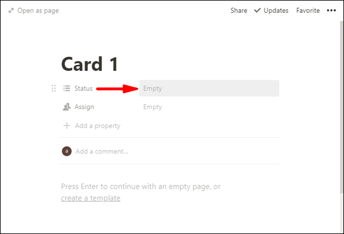Image resolution: width=344 pixels, height=234 pixels.
Task: Click Share in the top bar
Action: pos(239,11)
